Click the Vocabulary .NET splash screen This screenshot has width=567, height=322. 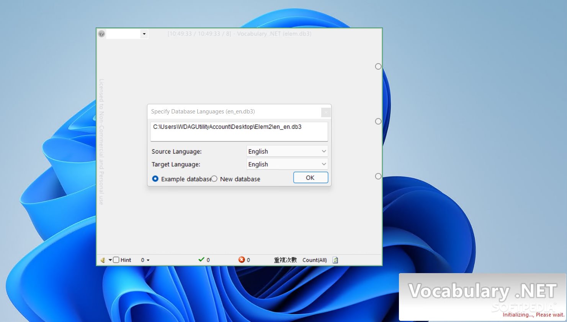[x=482, y=297]
